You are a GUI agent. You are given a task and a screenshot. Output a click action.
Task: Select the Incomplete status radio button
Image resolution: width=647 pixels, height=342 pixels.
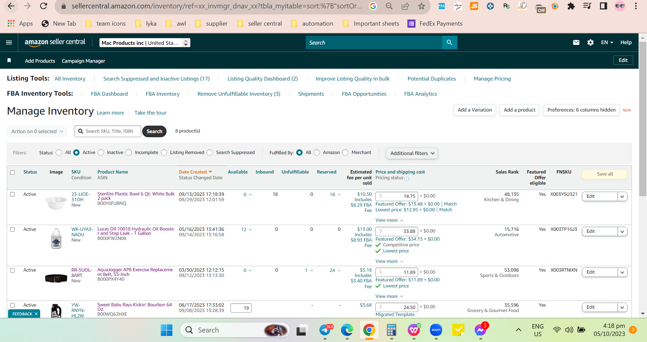click(x=129, y=153)
